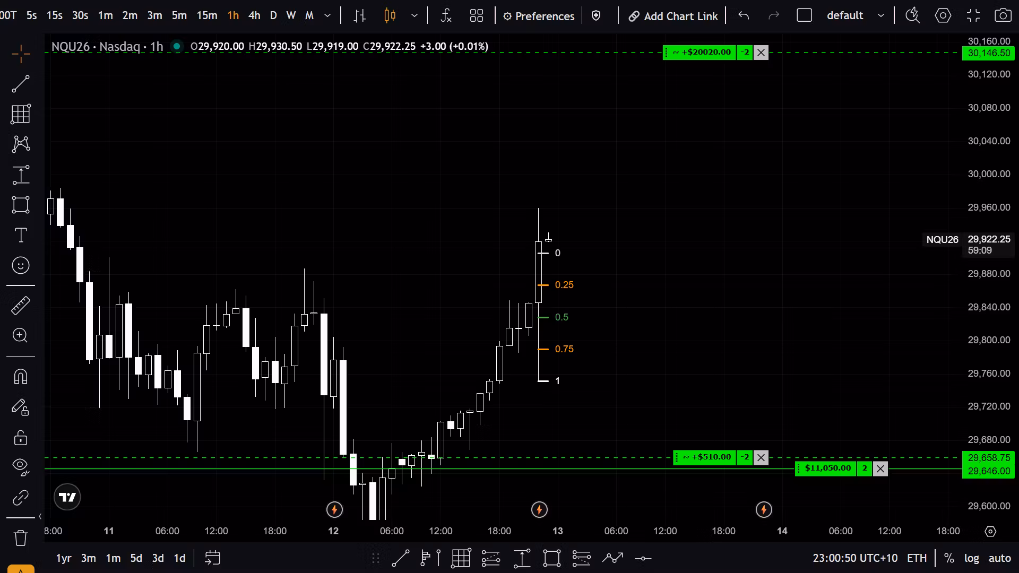The image size is (1019, 573).
Task: Toggle auto scale
Action: (1000, 558)
